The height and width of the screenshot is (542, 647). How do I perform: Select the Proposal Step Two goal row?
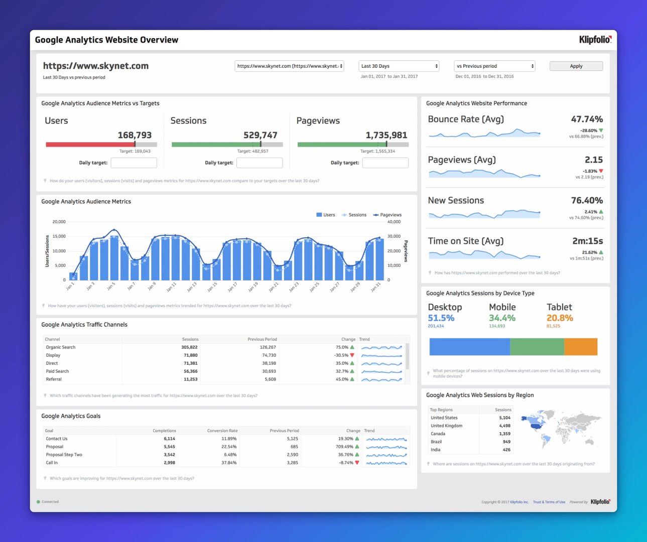point(226,455)
